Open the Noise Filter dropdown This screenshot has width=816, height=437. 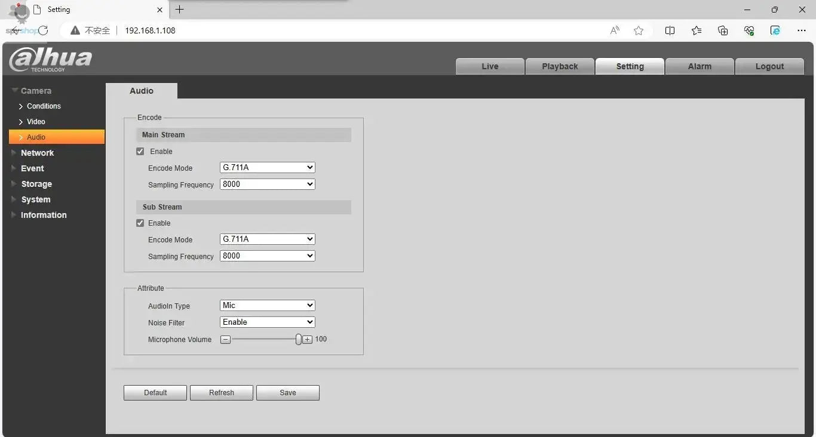pos(267,322)
